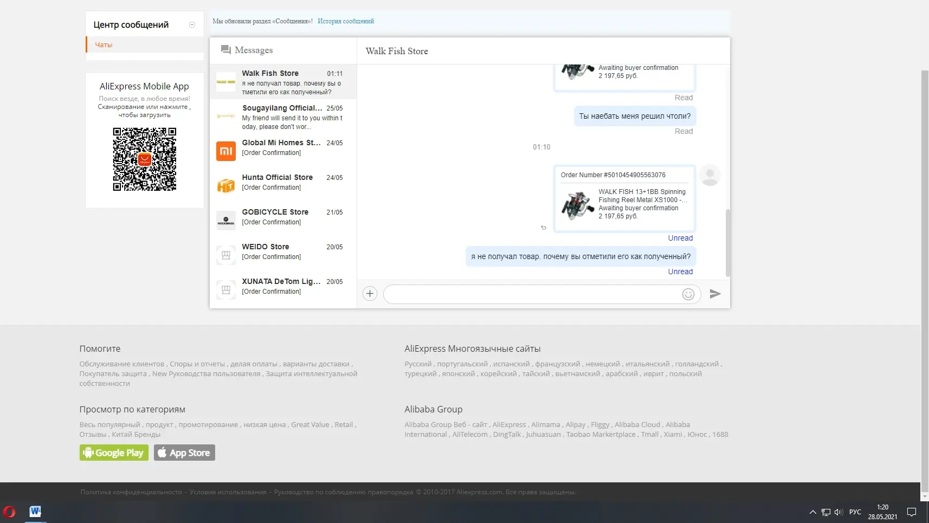Open XUNATA DeTom chat
Viewport: 929px width, 523px height.
click(283, 290)
